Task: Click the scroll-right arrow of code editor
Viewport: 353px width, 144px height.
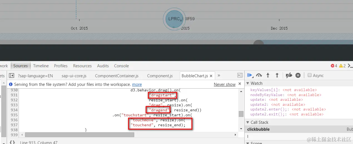Action: click(236, 135)
